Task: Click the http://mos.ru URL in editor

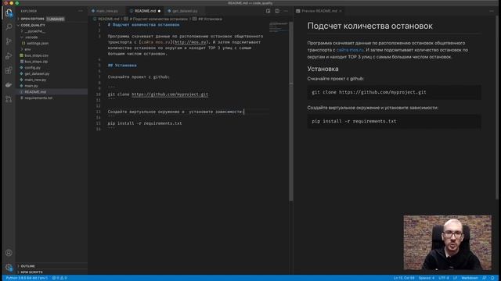Action: coord(190,42)
